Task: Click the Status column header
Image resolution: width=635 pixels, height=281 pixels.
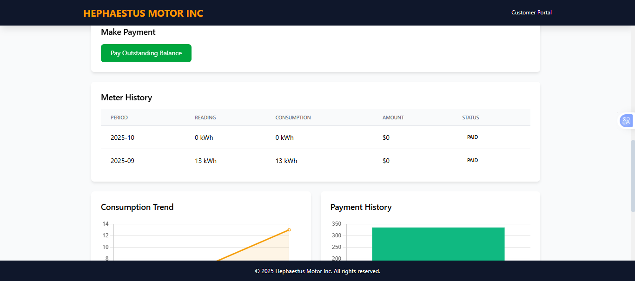Action: point(470,118)
